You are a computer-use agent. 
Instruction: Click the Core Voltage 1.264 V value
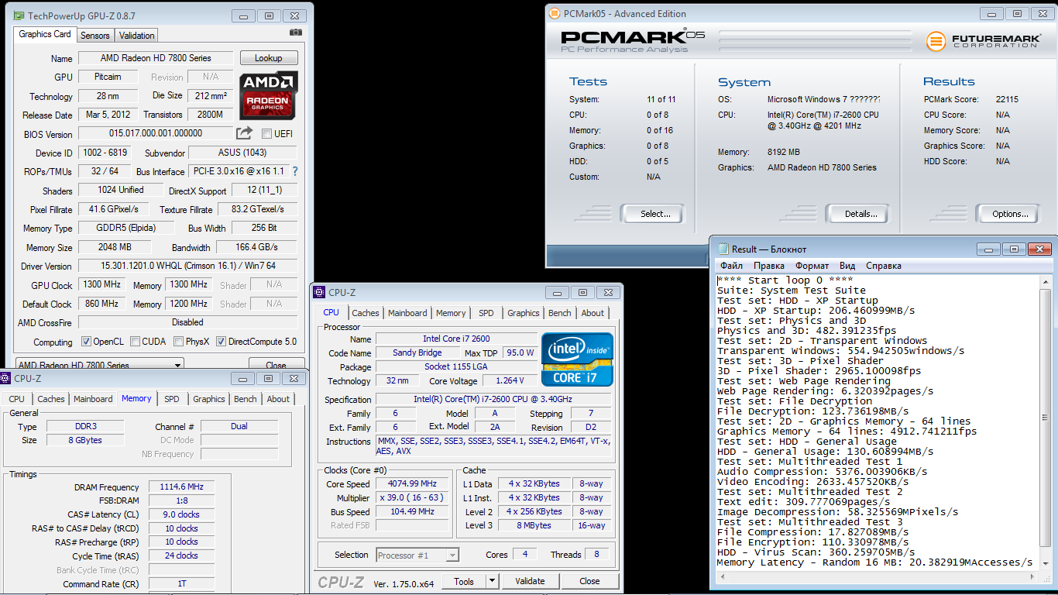(x=510, y=380)
